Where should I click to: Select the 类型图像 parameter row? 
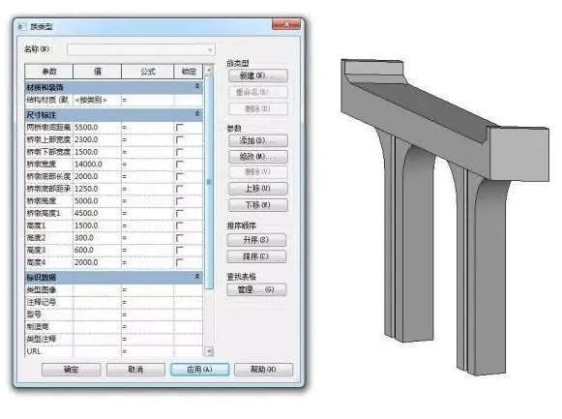pos(114,290)
